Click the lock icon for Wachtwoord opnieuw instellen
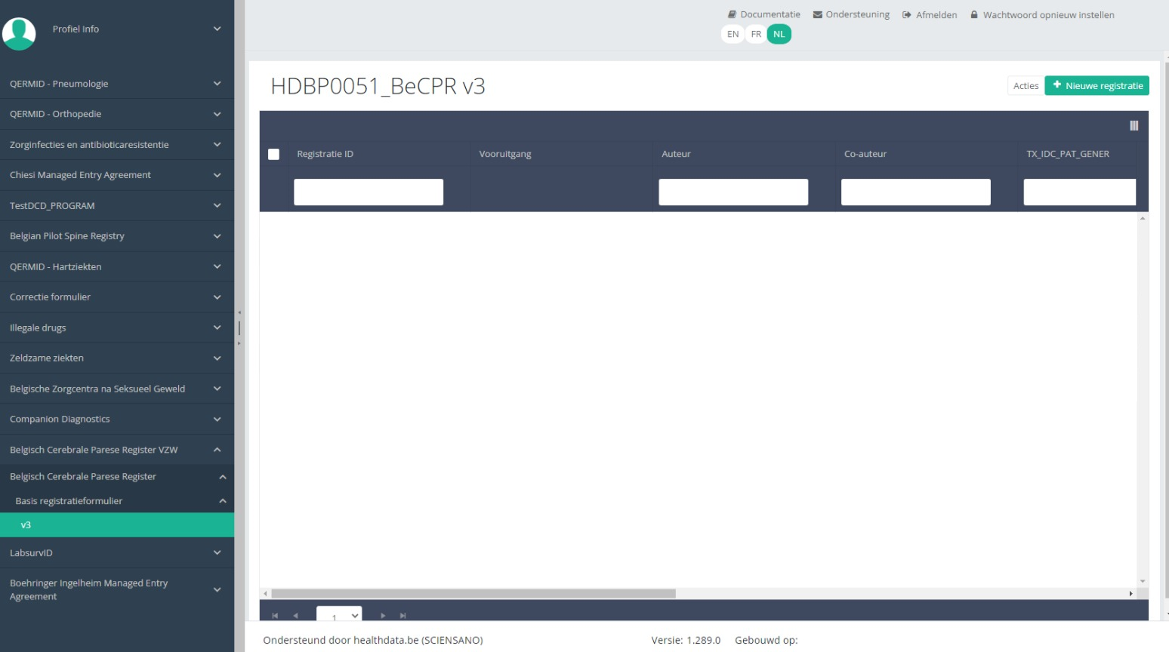This screenshot has width=1169, height=652. point(974,14)
